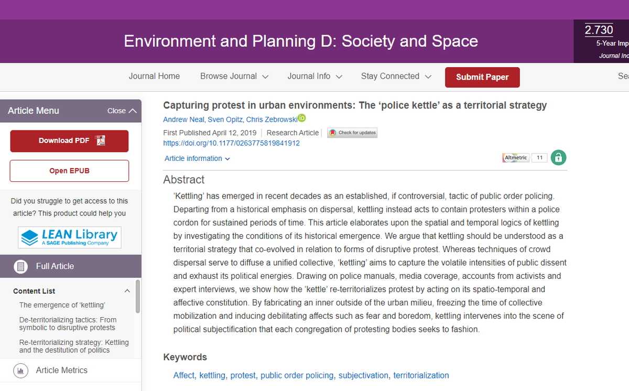Click the Open EPUB button
The image size is (629, 391).
click(69, 171)
